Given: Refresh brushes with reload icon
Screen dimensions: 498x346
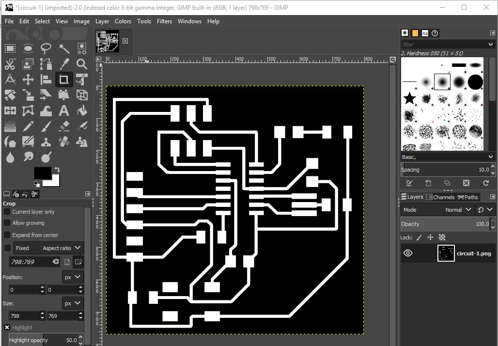Looking at the screenshot, I should pos(486,183).
